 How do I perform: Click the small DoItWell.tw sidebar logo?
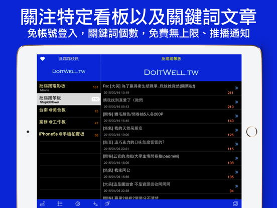[69, 71]
